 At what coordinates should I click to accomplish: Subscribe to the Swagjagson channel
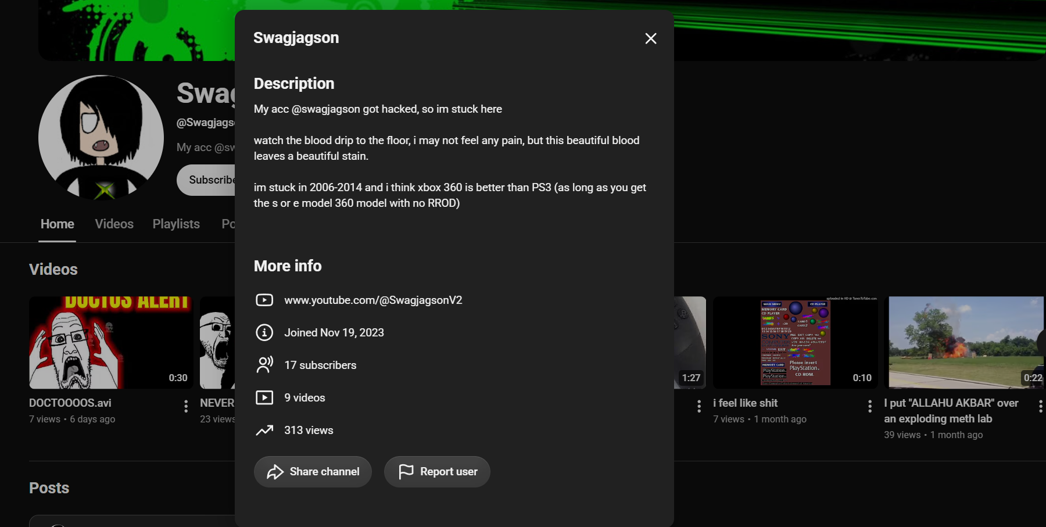pyautogui.click(x=206, y=180)
